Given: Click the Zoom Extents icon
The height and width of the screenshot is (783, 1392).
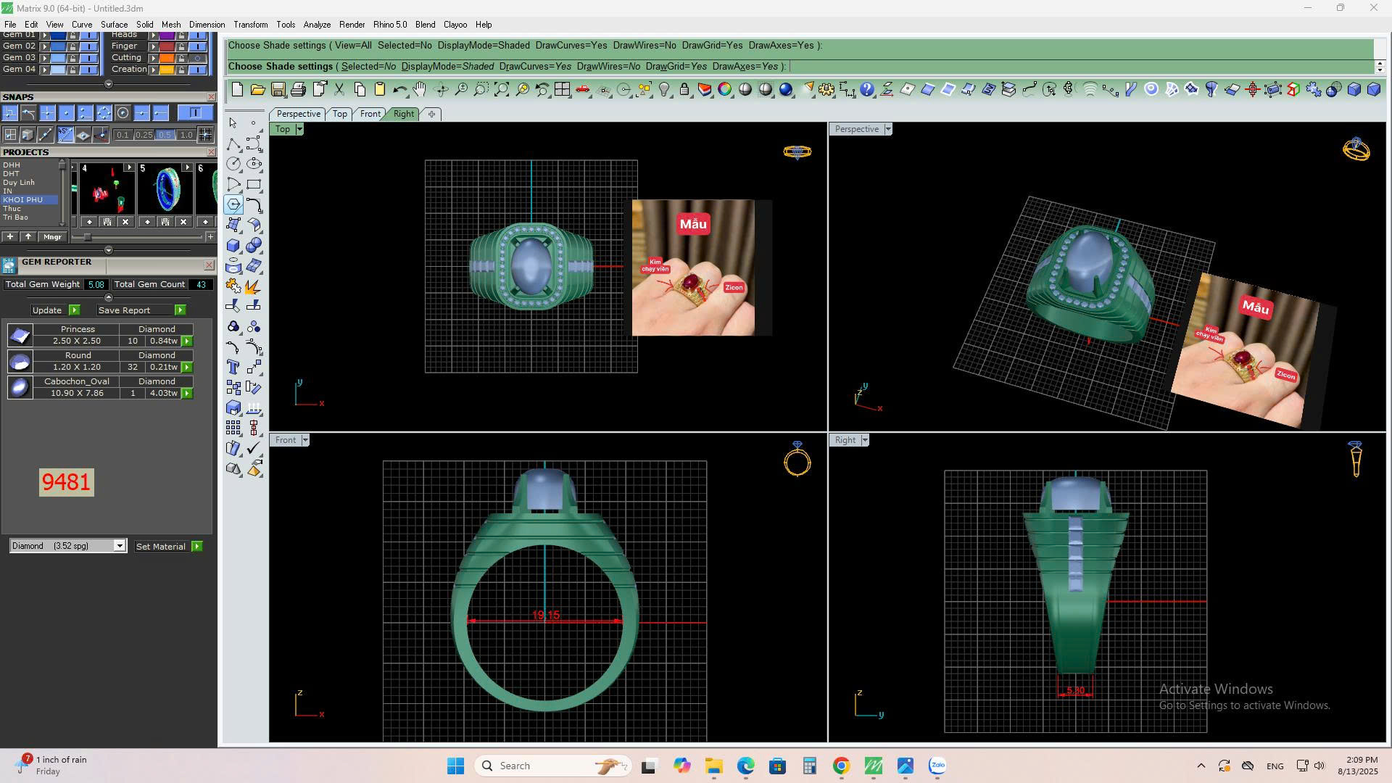Looking at the screenshot, I should (501, 90).
